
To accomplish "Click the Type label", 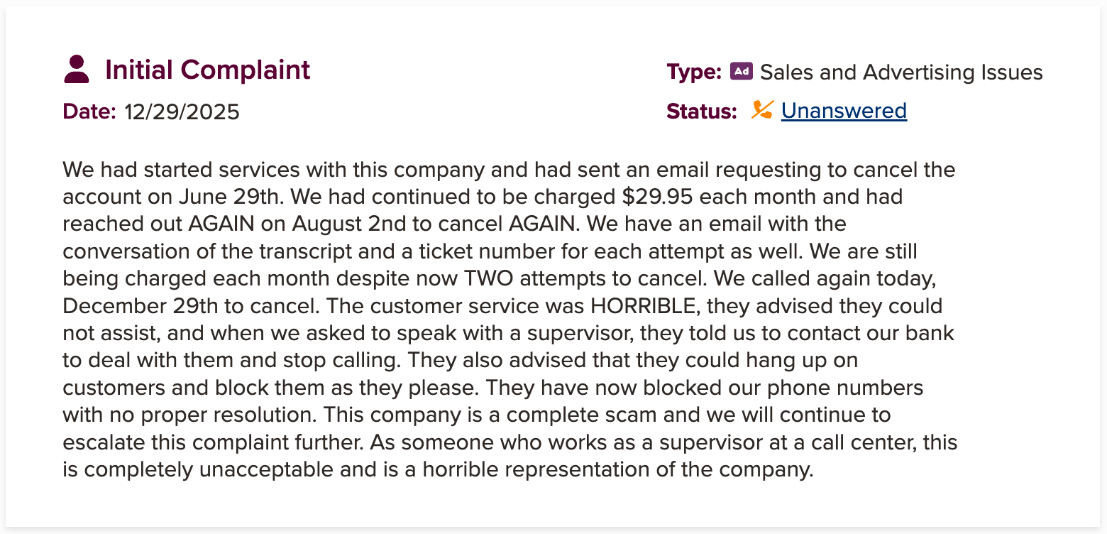I will coord(693,72).
